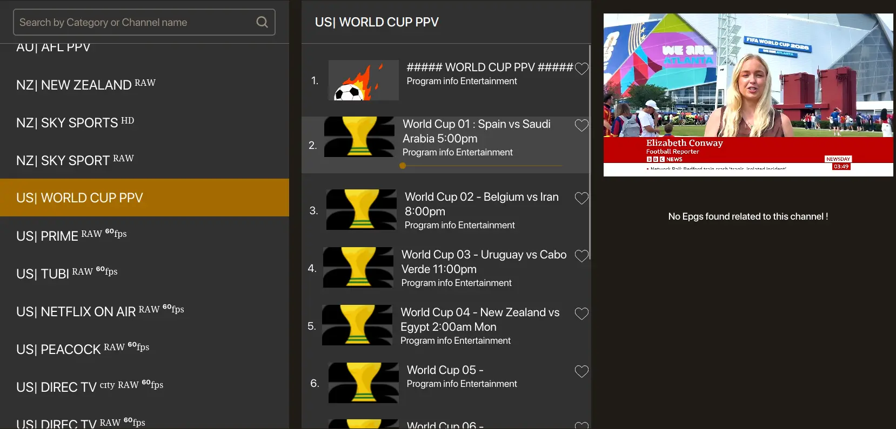Choose US| PEACOCK RAW 60fps category
Screen dimensions: 896x429
tap(144, 349)
